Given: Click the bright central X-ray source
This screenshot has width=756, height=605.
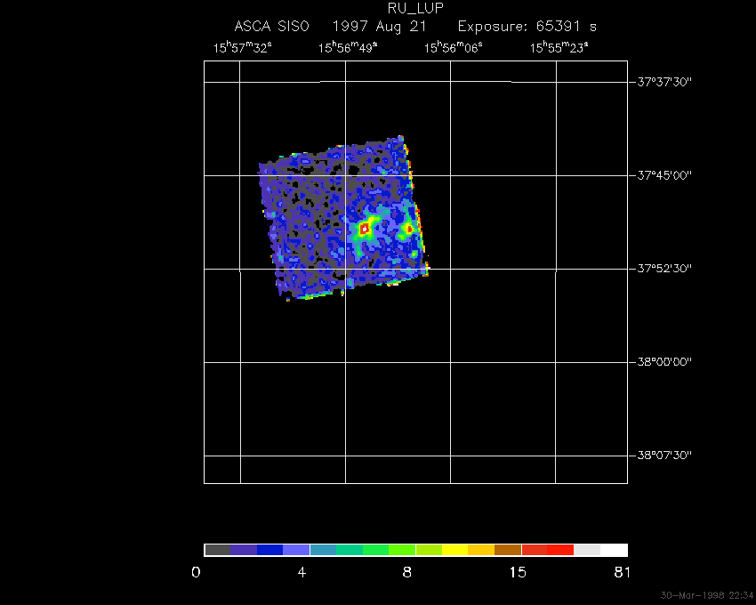Looking at the screenshot, I should click(364, 229).
